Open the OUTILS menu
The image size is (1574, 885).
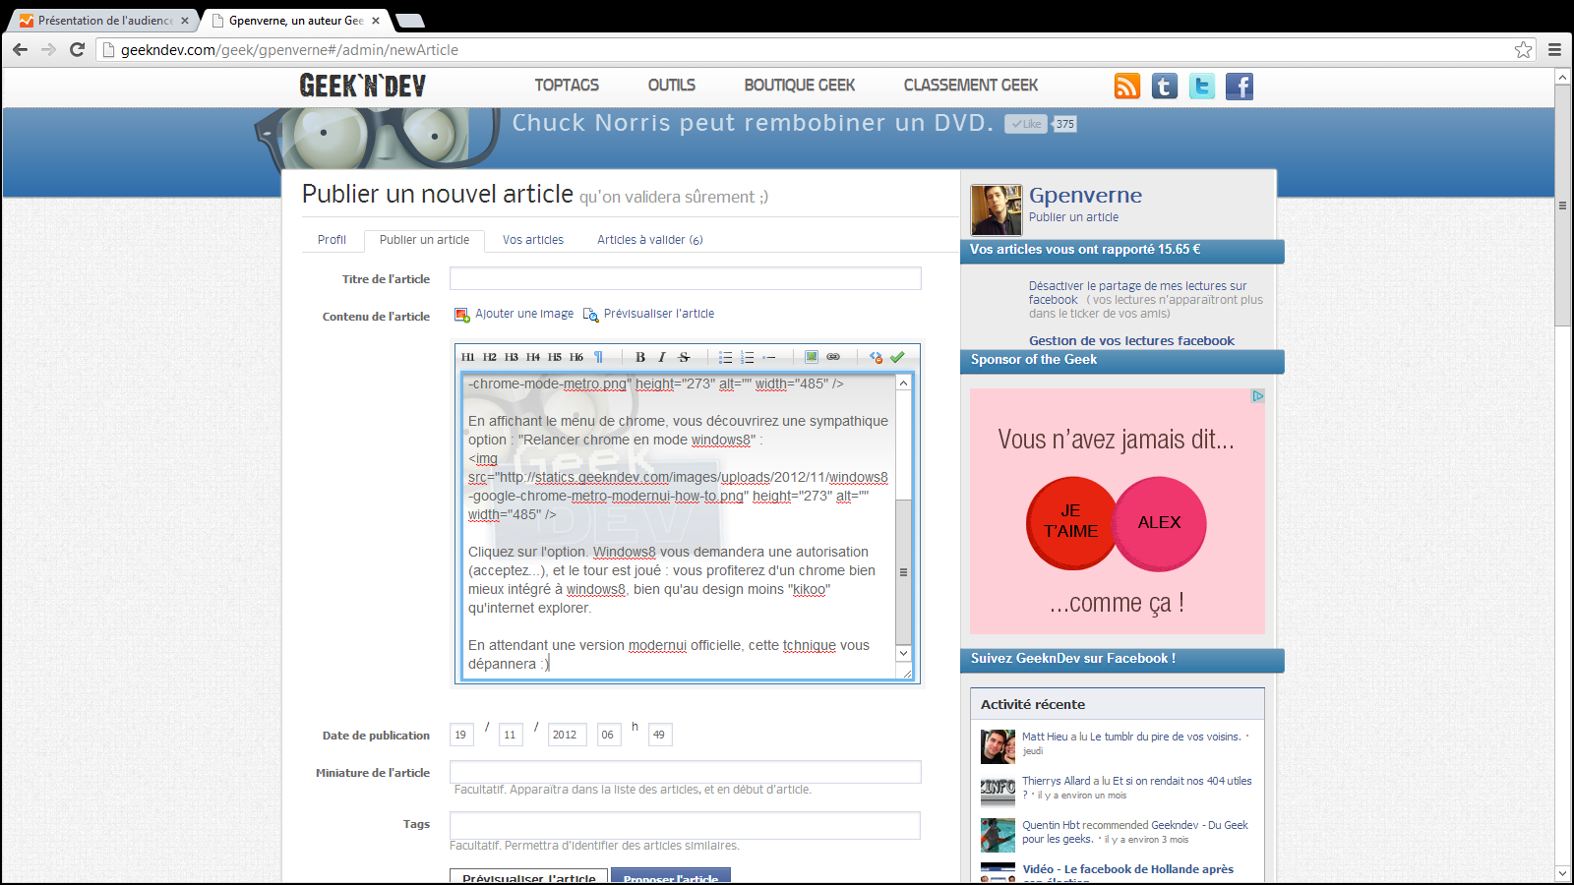point(672,86)
